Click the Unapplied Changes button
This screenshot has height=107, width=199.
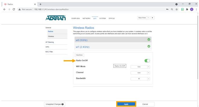point(55,104)
